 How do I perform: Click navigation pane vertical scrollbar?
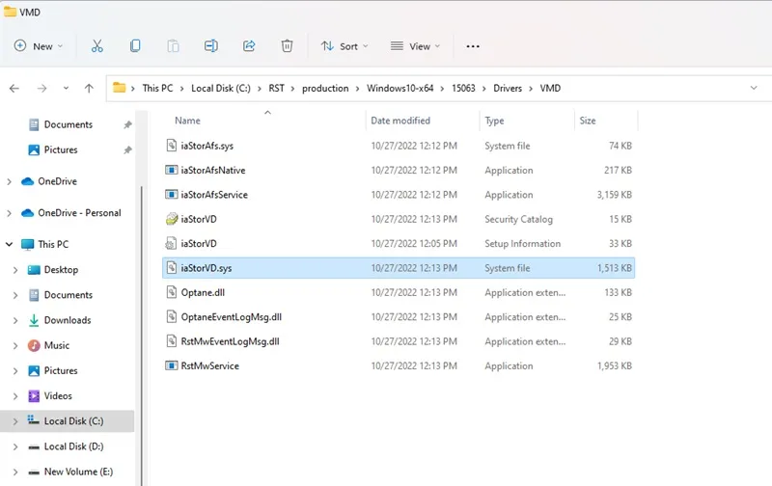(142, 335)
